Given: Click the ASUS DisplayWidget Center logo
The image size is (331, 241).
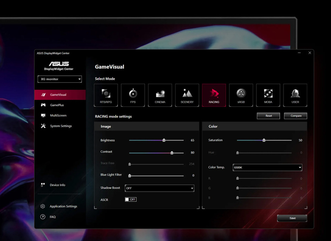Looking at the screenshot, I should [59, 66].
